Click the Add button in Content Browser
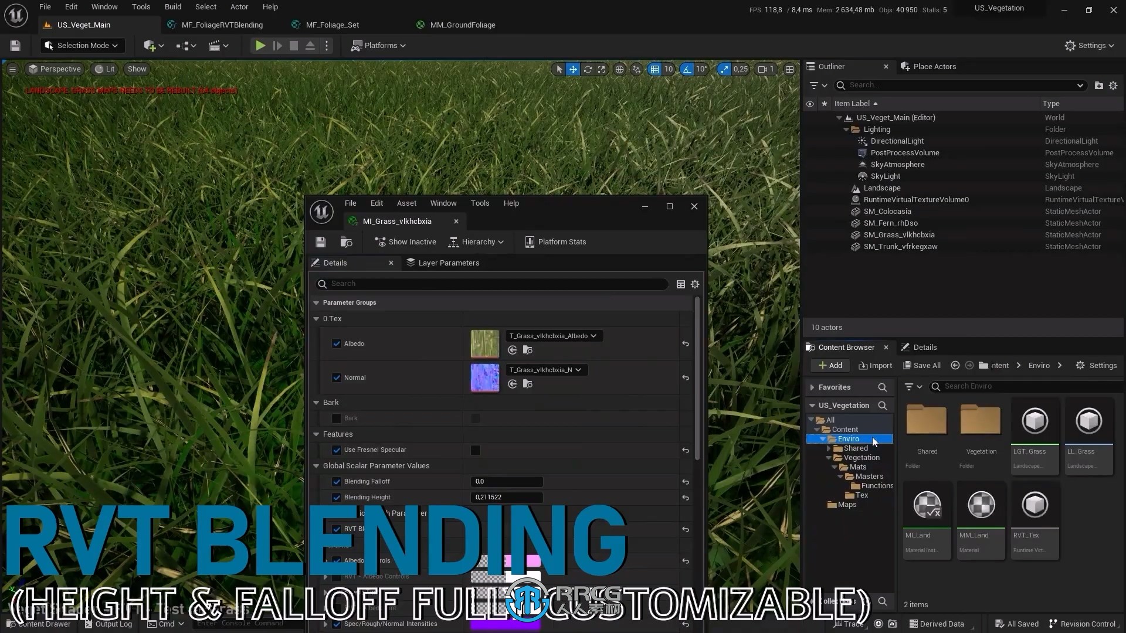The height and width of the screenshot is (633, 1126). (830, 366)
